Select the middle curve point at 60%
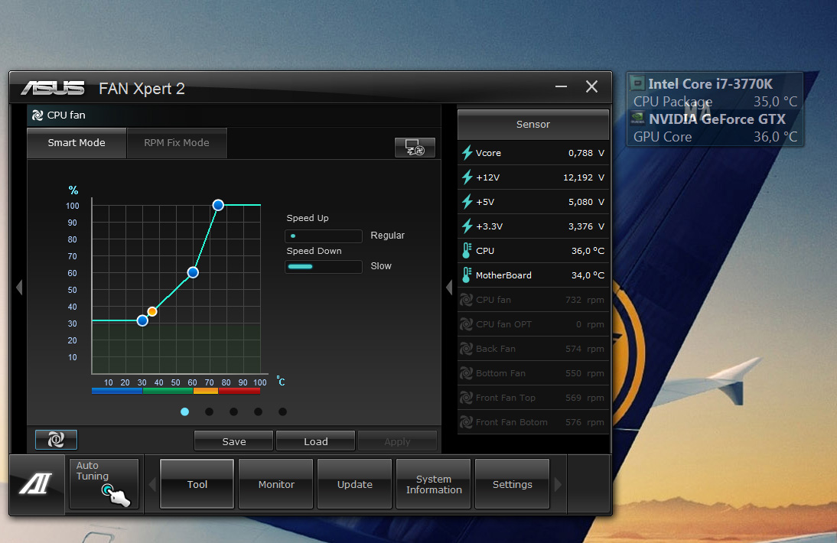 (x=194, y=272)
